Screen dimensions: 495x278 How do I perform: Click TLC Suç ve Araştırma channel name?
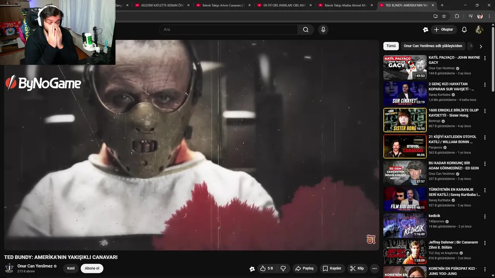pos(443,253)
